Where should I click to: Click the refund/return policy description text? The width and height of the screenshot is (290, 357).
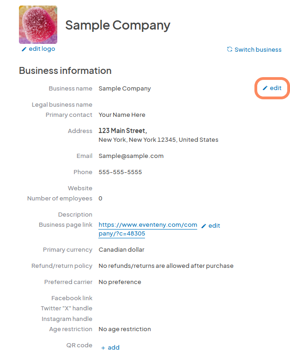point(166,266)
